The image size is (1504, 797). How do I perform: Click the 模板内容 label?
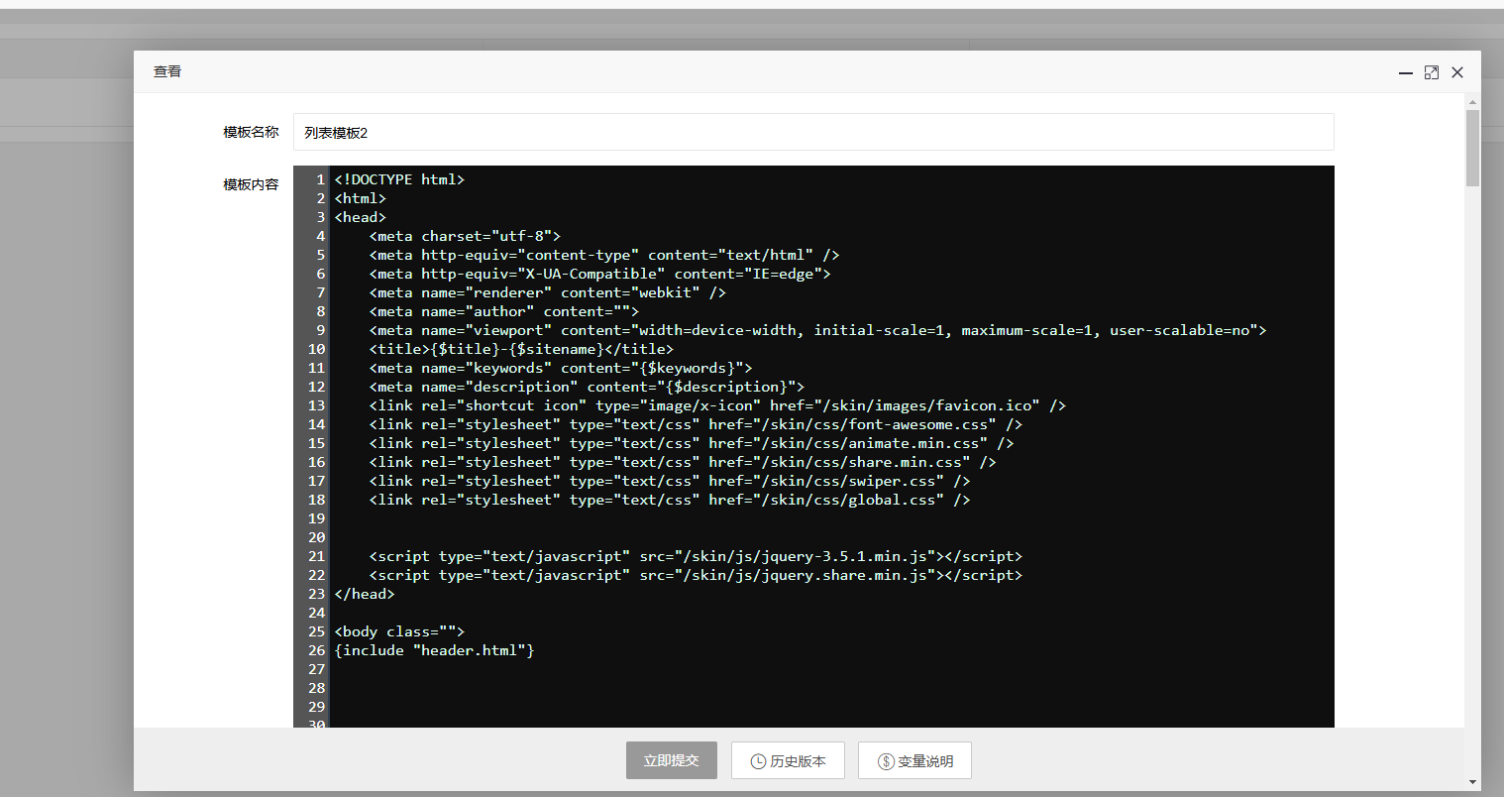(x=251, y=184)
